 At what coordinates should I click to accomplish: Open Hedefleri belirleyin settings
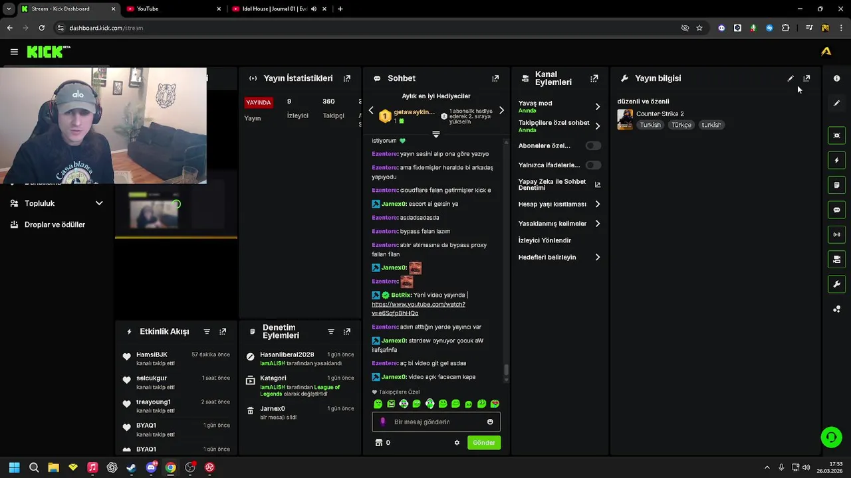(560, 258)
